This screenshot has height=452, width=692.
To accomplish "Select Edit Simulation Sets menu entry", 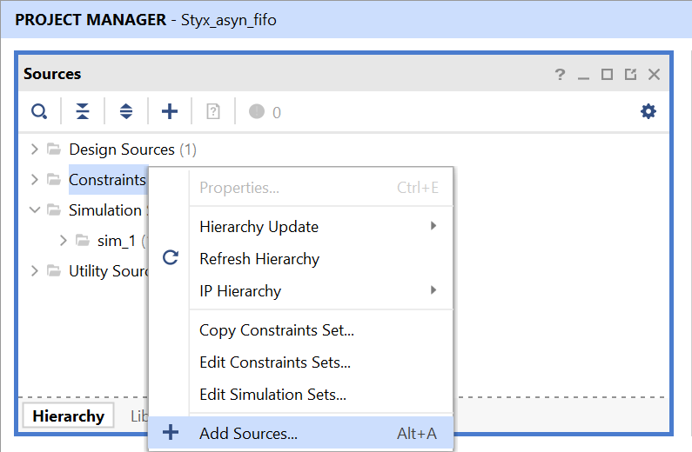I will (272, 395).
